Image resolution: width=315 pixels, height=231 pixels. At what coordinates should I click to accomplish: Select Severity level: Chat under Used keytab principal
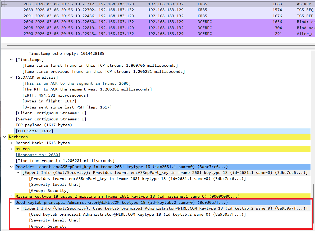(55, 220)
